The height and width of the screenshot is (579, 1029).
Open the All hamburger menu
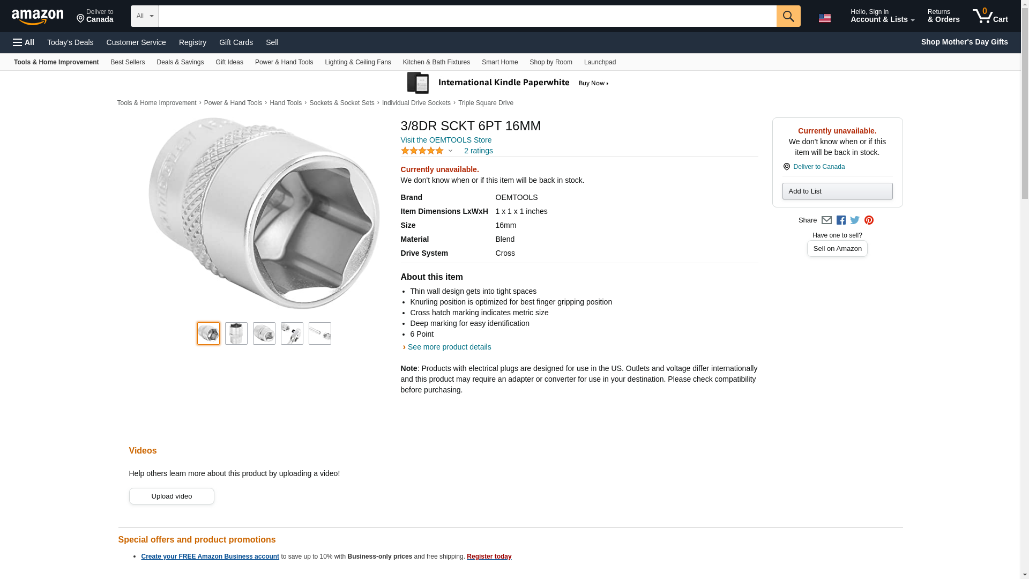point(24,42)
